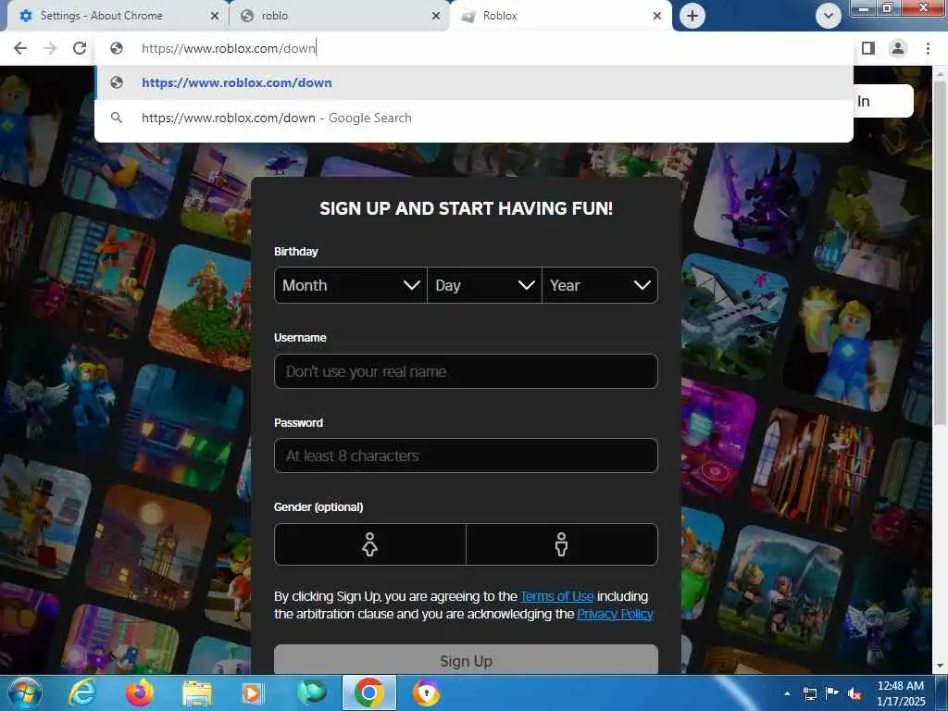Click the muted speaker volume tray icon
Image resolution: width=948 pixels, height=711 pixels.
pyautogui.click(x=854, y=693)
